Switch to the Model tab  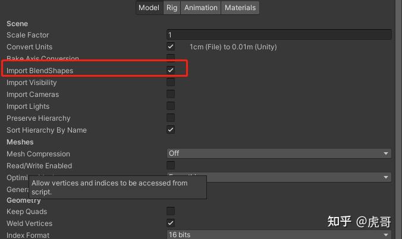point(149,8)
